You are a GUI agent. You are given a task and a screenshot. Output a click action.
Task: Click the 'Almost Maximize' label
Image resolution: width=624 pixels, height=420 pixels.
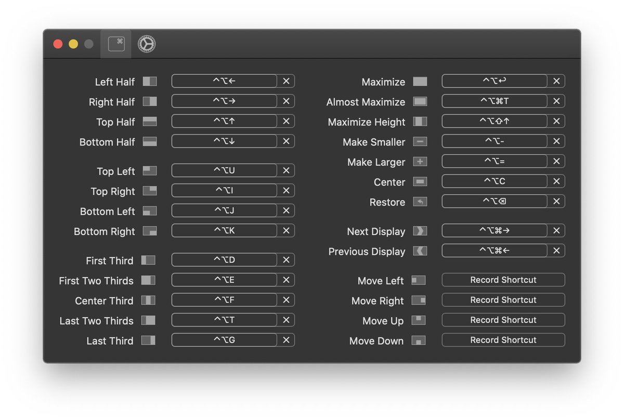coord(366,102)
